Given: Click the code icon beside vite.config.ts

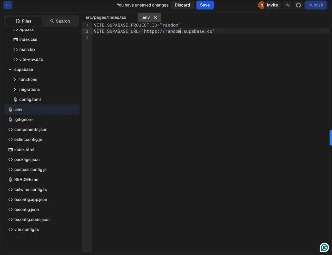Looking at the screenshot, I should (x=10, y=230).
